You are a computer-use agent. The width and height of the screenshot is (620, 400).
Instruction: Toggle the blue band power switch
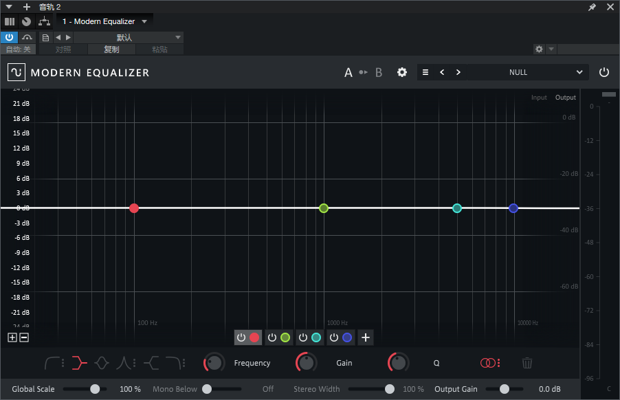334,337
